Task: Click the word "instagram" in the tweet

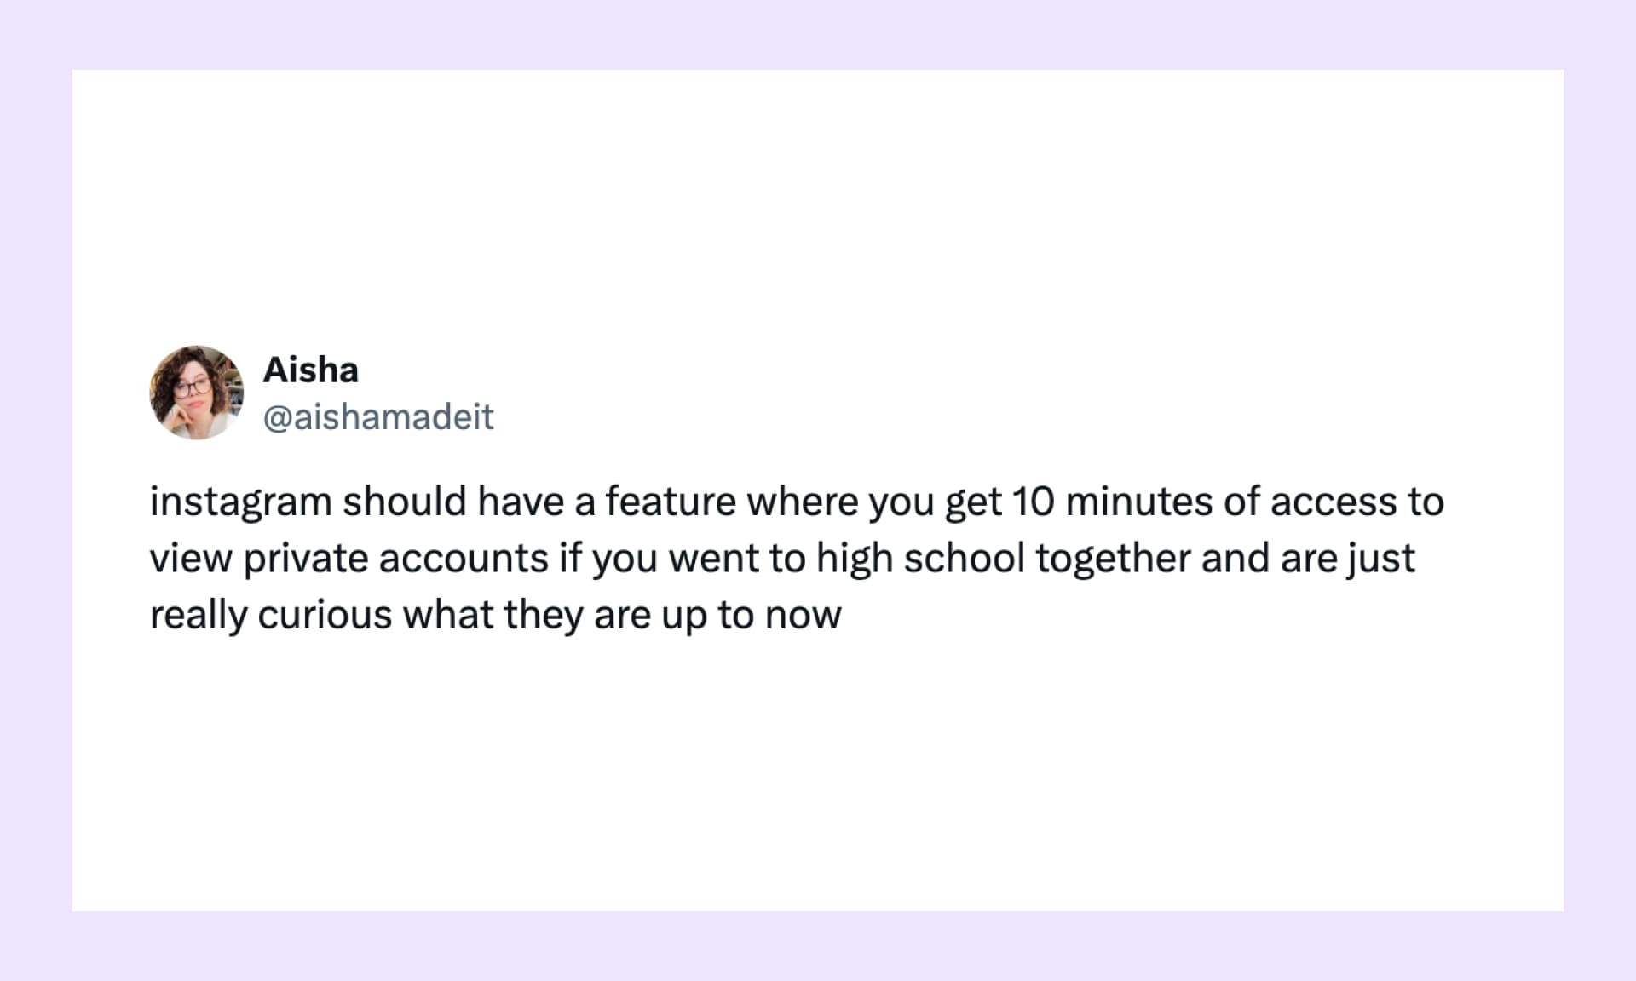Action: (240, 502)
